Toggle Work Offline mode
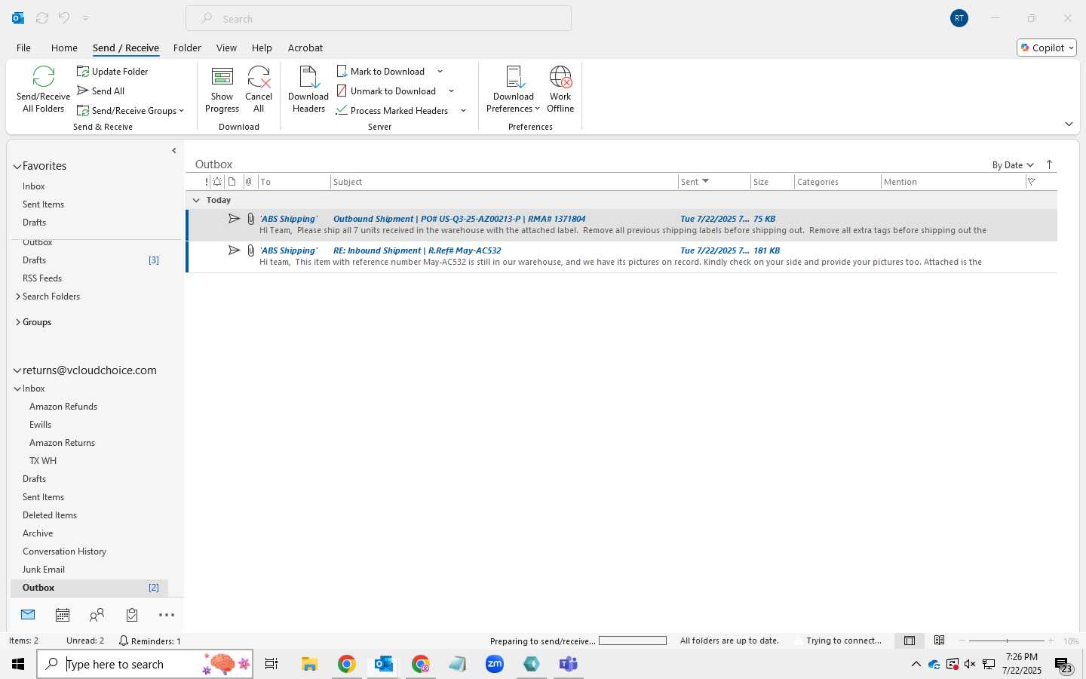 click(560, 90)
